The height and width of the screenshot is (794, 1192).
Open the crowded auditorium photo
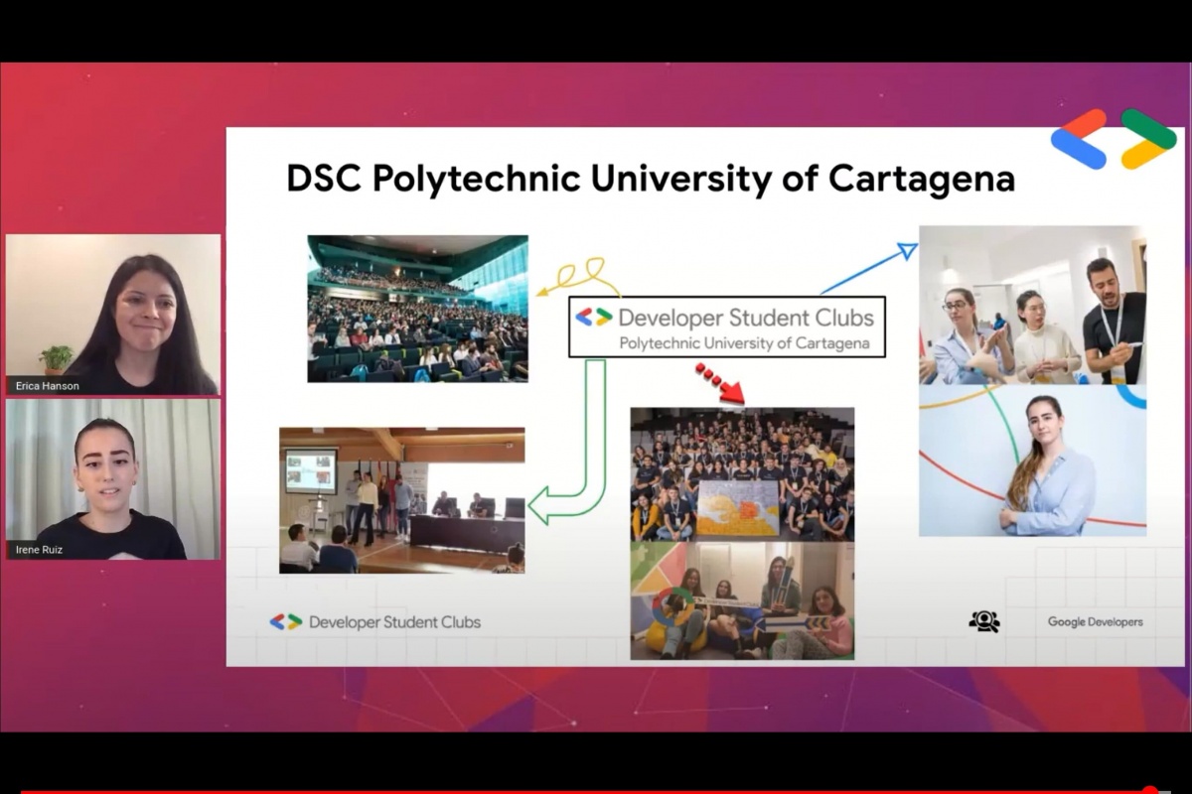coord(417,309)
